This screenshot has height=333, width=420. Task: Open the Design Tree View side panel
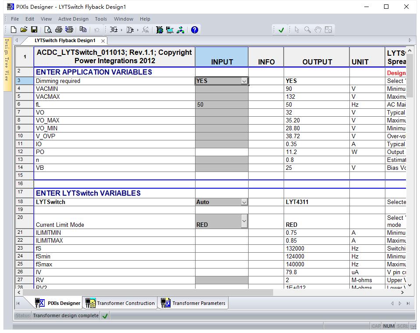[x=7, y=60]
